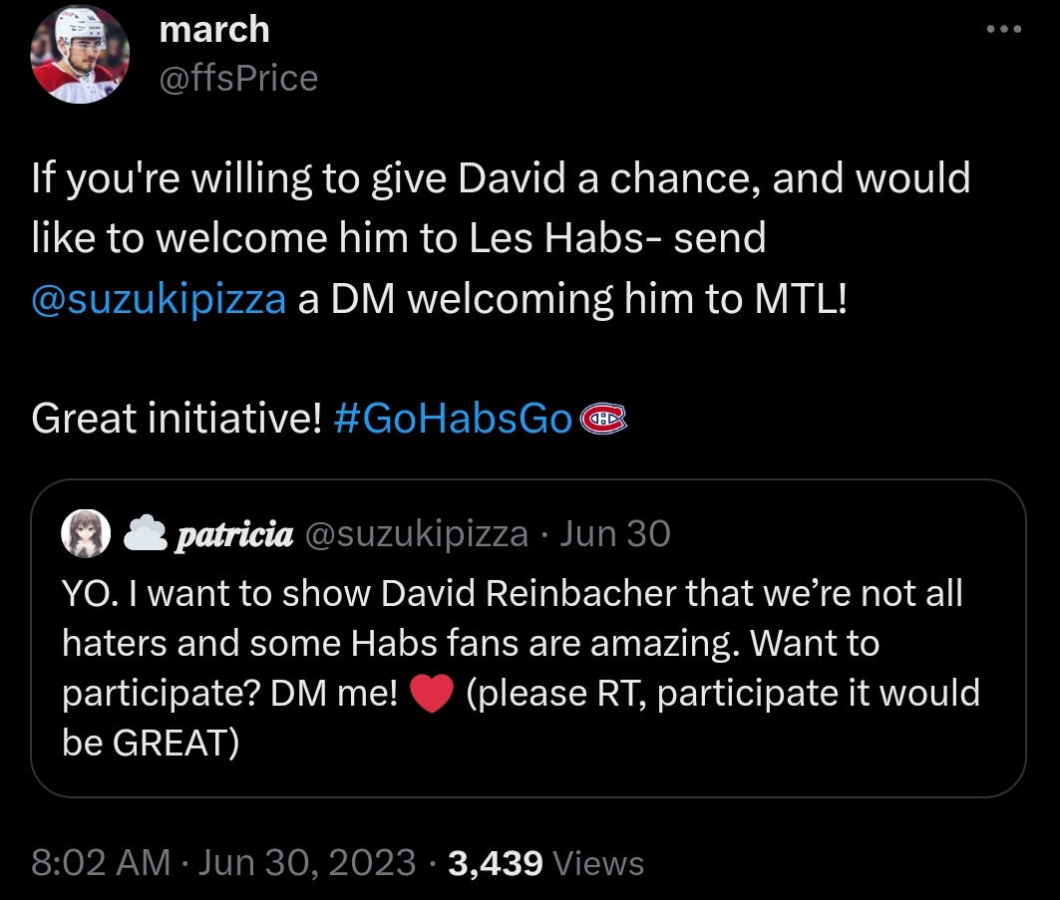The width and height of the screenshot is (1060, 900).
Task: Click the red heart emoji in quote
Action: point(432,695)
